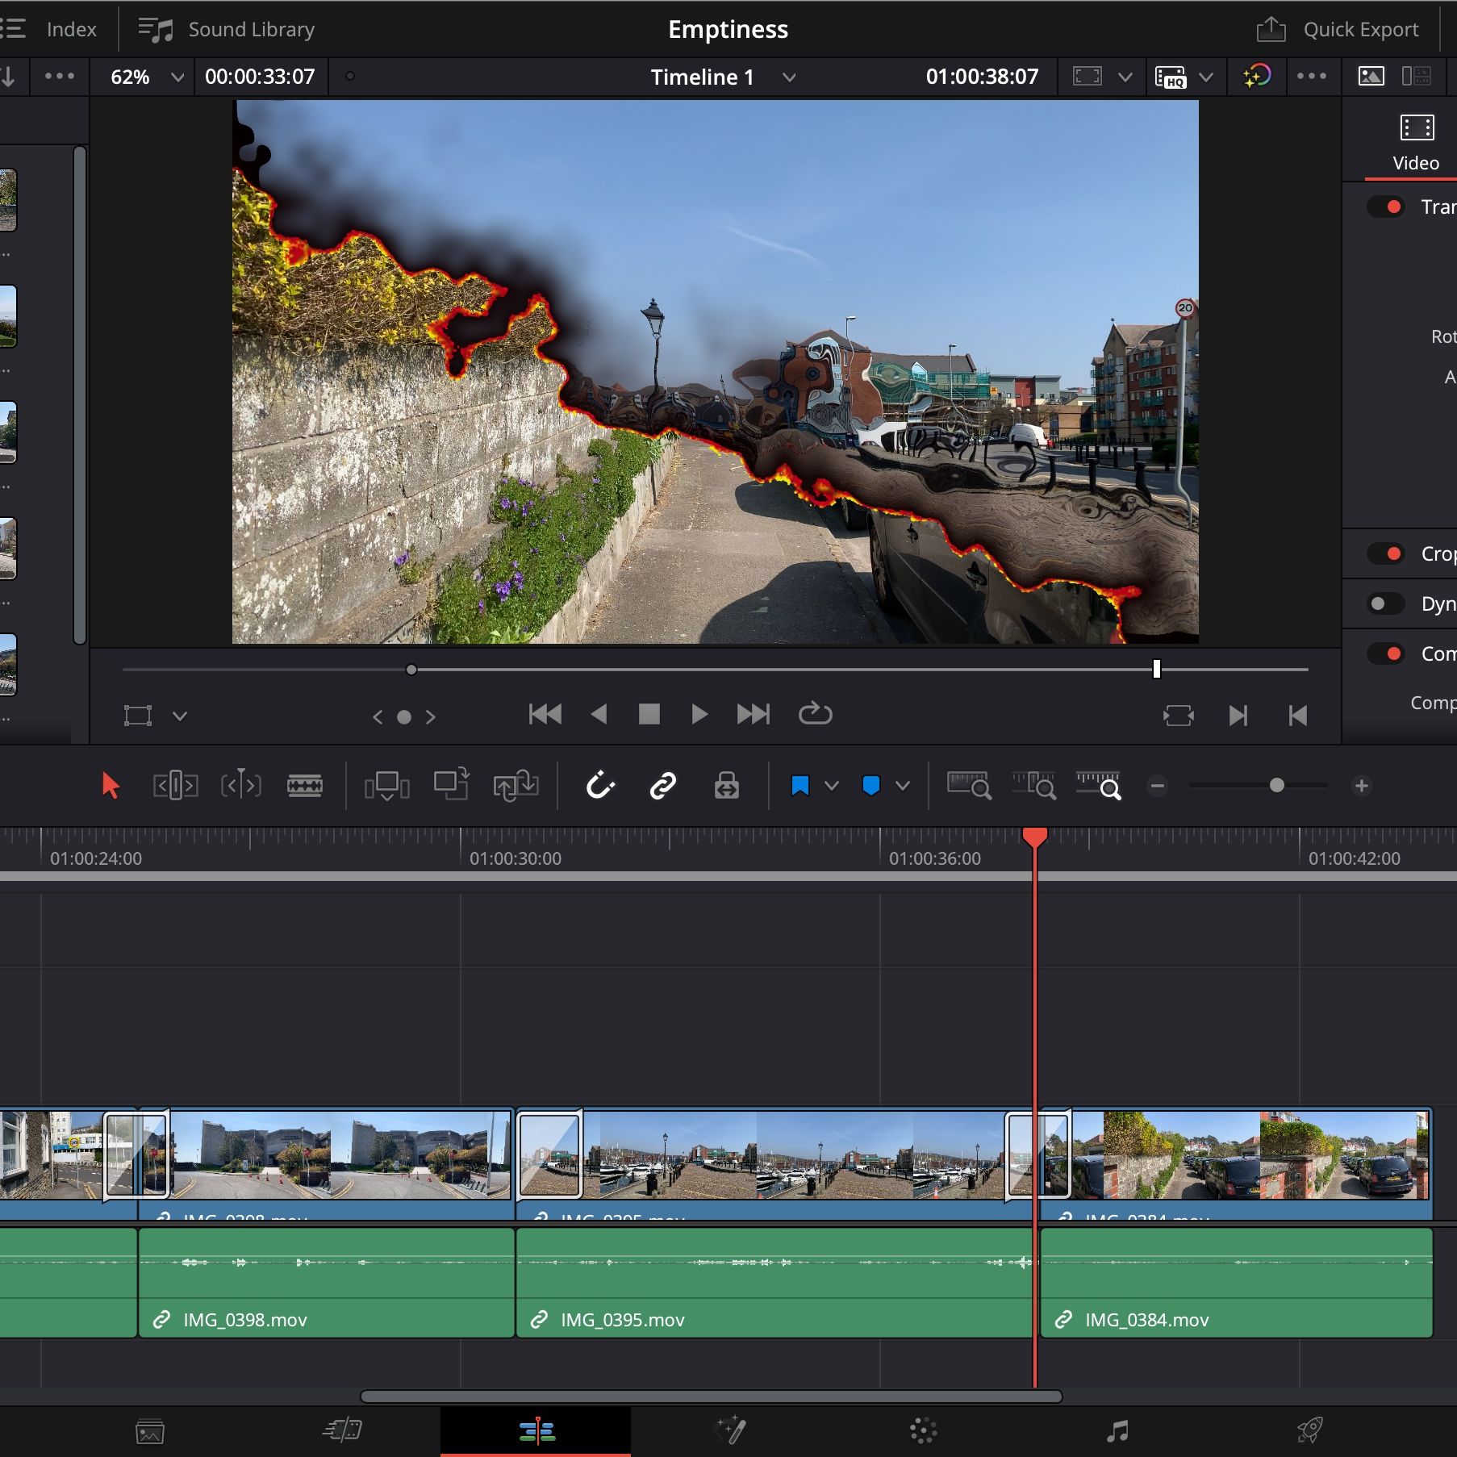Viewport: 1457px width, 1457px height.
Task: Click the Loop playback icon
Action: (815, 714)
